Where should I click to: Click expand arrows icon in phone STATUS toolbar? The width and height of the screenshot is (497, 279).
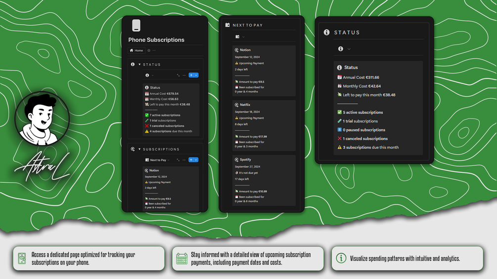tap(178, 75)
